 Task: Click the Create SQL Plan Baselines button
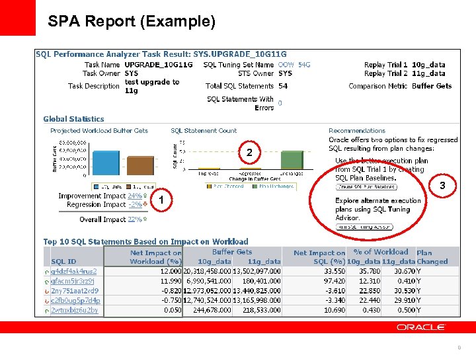pos(366,187)
